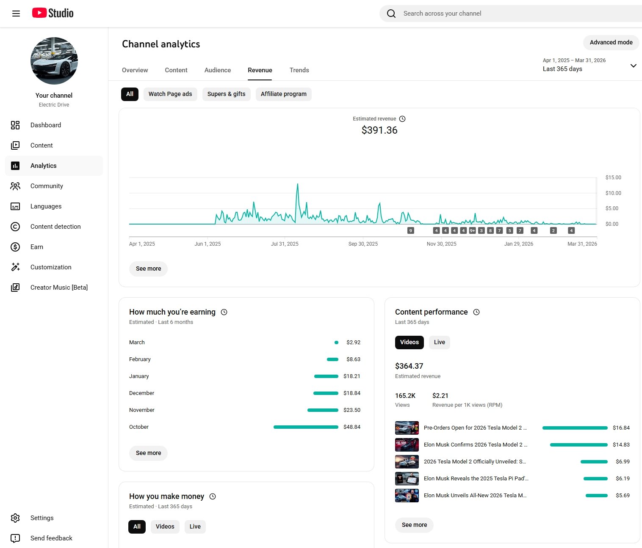Expand See more under revenue chart

148,269
